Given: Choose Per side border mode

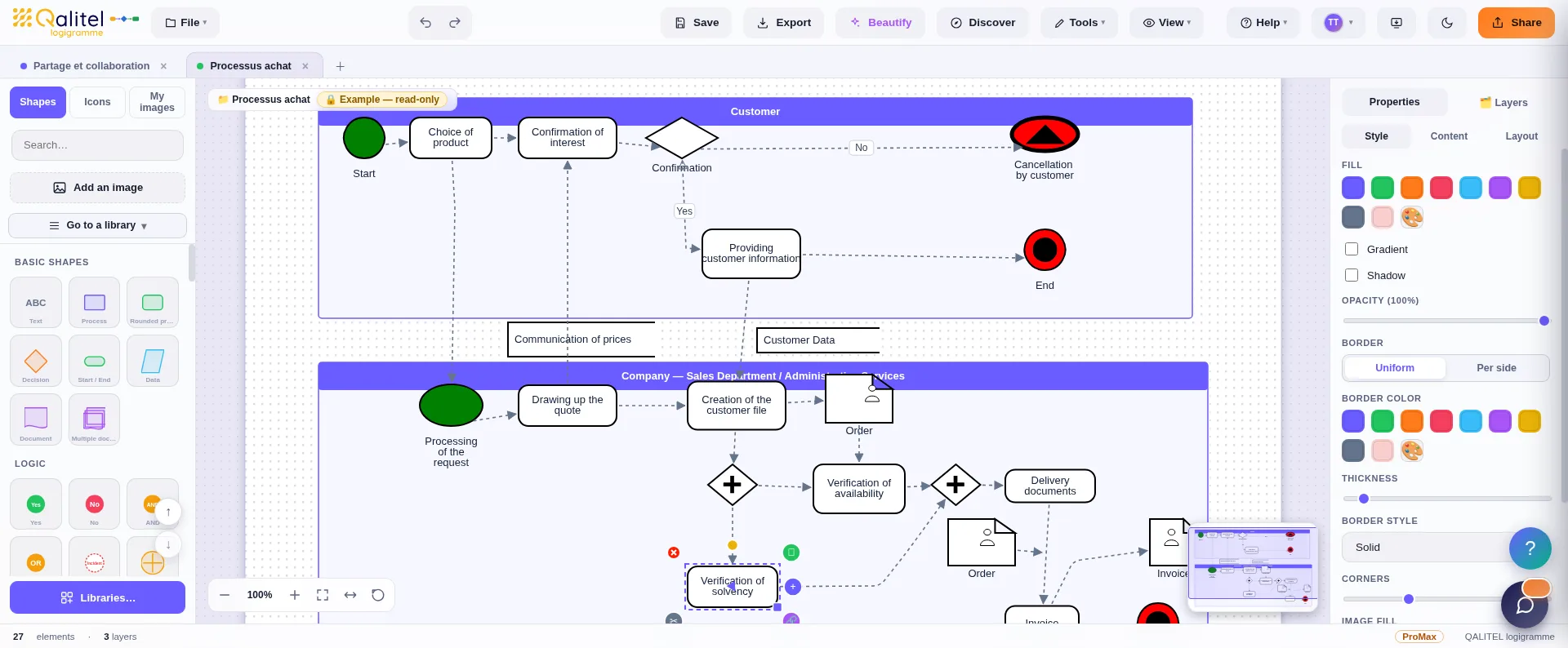Looking at the screenshot, I should point(1496,368).
